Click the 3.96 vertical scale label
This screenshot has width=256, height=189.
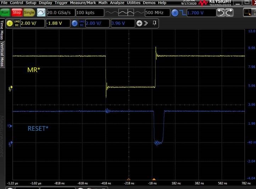click(252, 104)
